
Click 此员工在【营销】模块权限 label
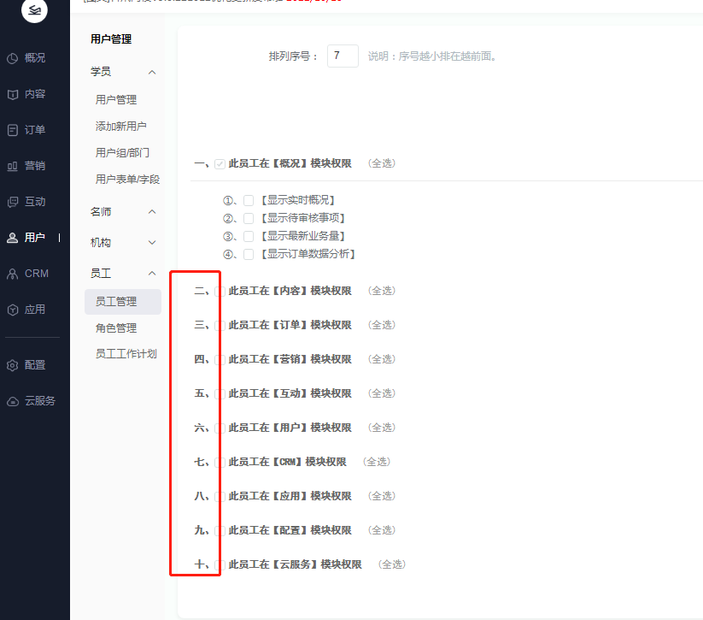pos(290,359)
